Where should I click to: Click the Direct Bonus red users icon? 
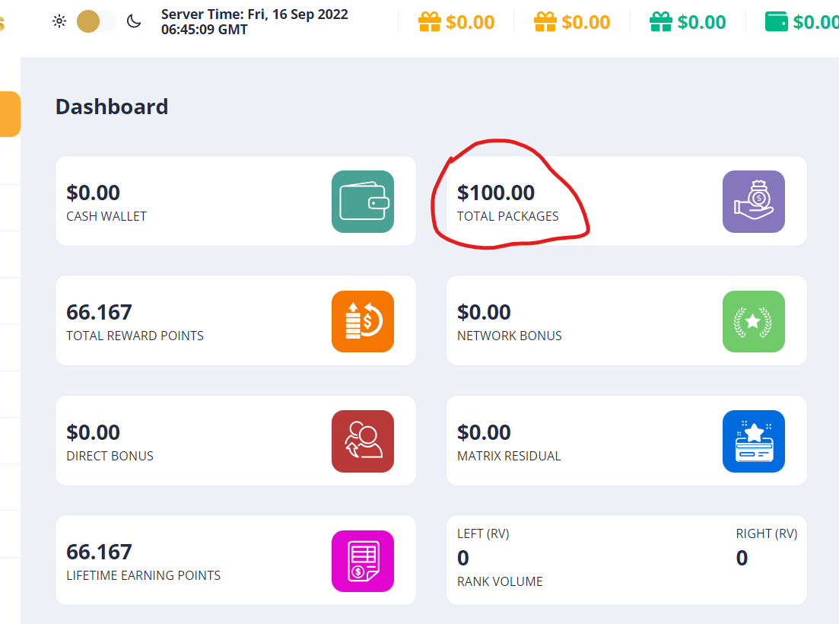click(x=363, y=441)
